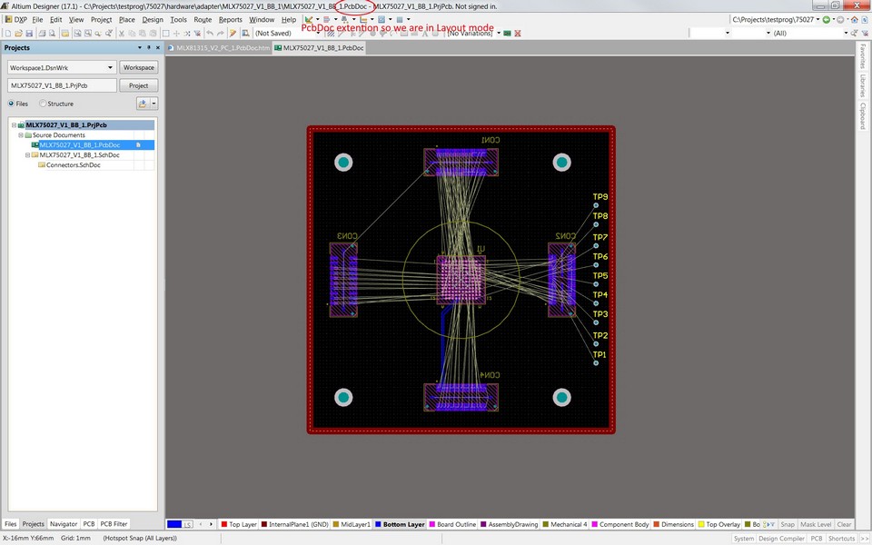
Task: Click the Snap button
Action: coord(788,524)
